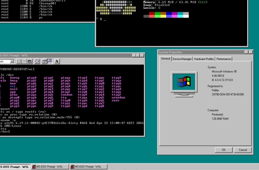Expand the Auto font size dropdown
Screen dimensions: 259x170
[x=12, y=61]
